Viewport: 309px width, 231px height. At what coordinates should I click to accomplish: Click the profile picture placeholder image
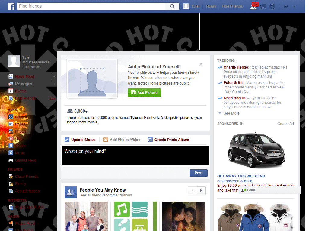pyautogui.click(x=92, y=79)
